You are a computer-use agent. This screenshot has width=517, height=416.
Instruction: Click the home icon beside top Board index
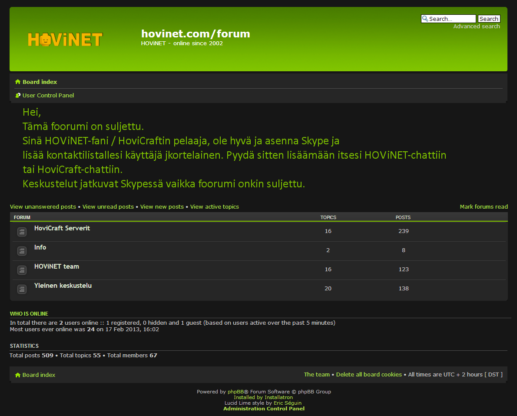point(18,82)
